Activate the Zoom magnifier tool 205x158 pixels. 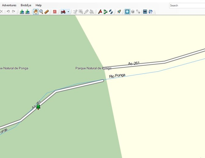coord(41,12)
